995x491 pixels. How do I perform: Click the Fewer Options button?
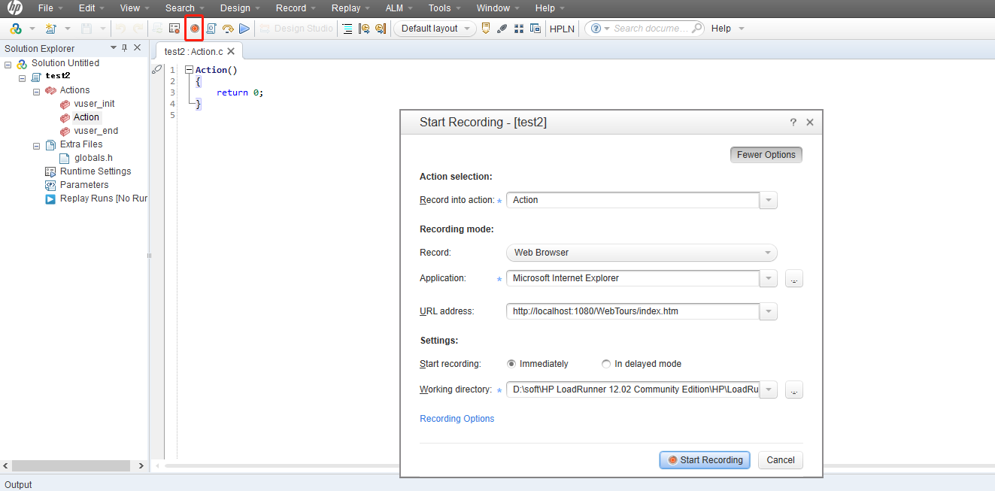[x=766, y=155]
